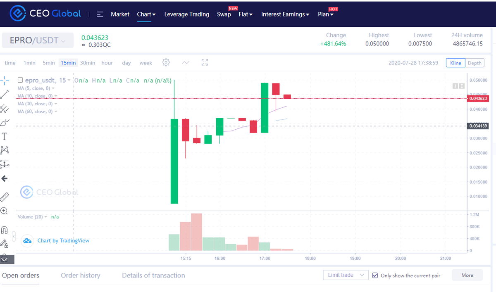Select the pitchfork drawing tool

(4, 109)
